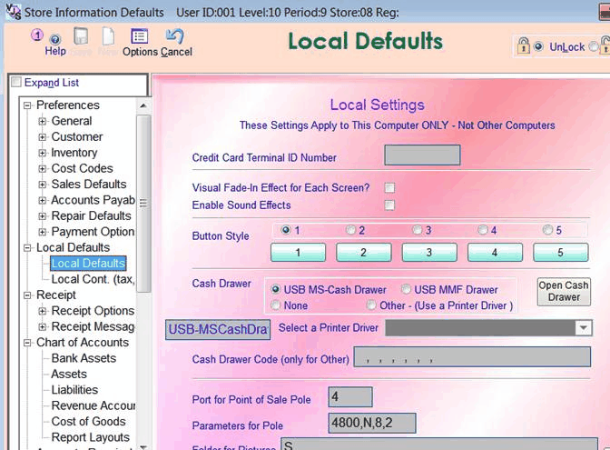
Task: Open Report Layouts tree item
Action: tap(90, 437)
